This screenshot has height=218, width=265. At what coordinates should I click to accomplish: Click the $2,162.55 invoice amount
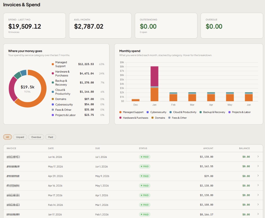[207, 166]
